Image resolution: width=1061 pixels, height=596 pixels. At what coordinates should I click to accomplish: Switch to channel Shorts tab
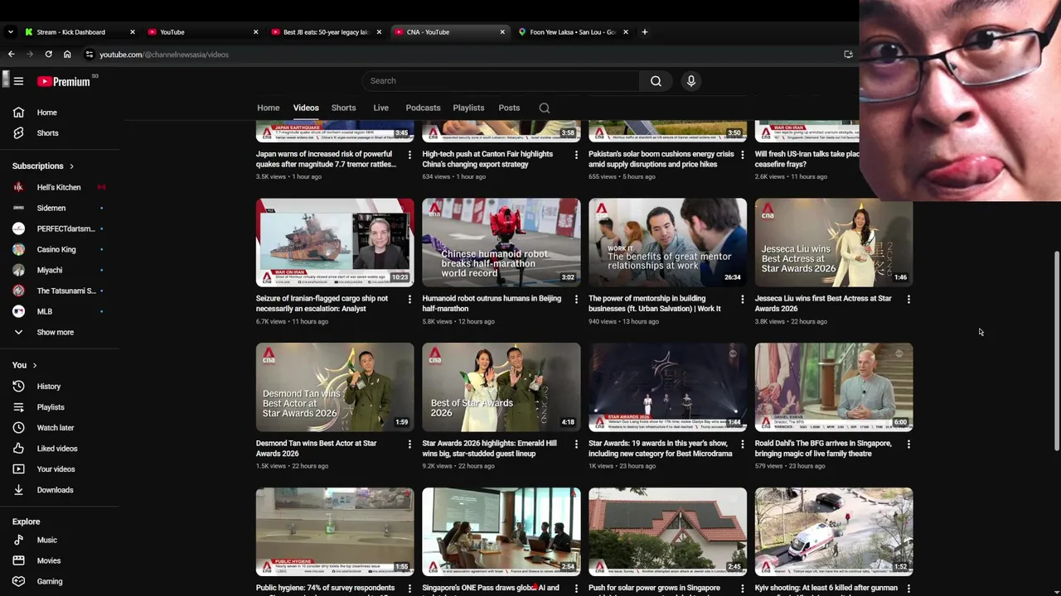tap(343, 108)
